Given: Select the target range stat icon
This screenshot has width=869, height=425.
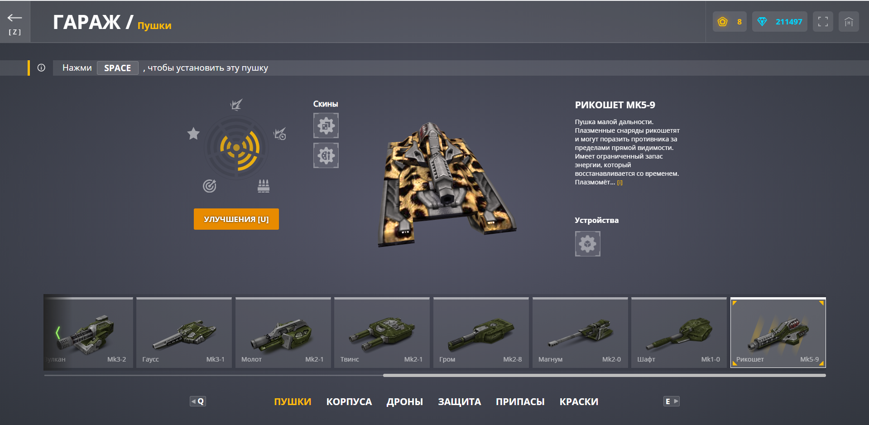Looking at the screenshot, I should tap(209, 186).
